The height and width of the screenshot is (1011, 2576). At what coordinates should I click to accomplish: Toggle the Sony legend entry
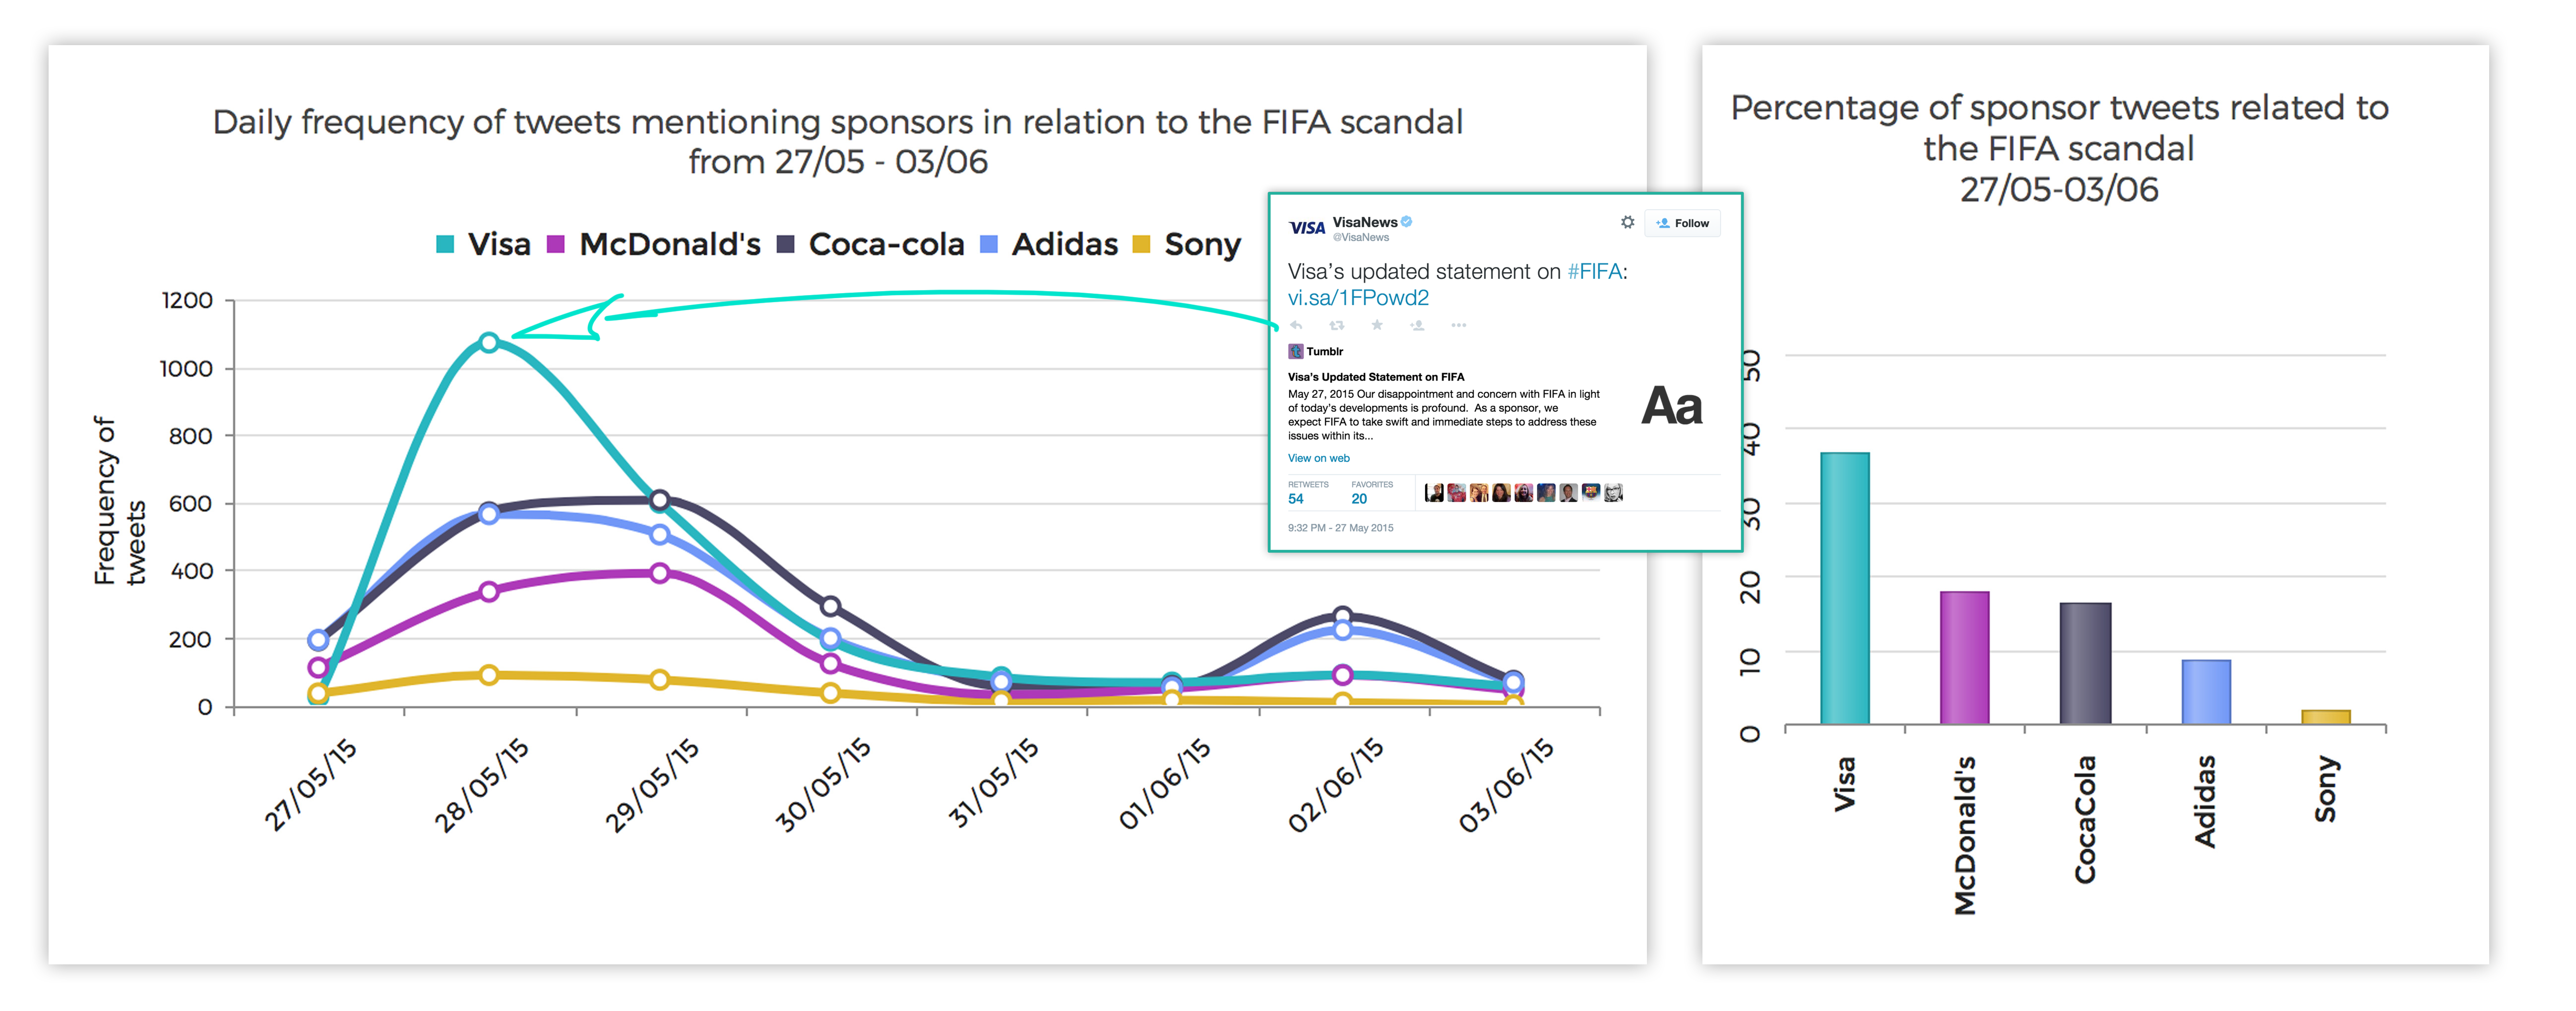pyautogui.click(x=1186, y=244)
